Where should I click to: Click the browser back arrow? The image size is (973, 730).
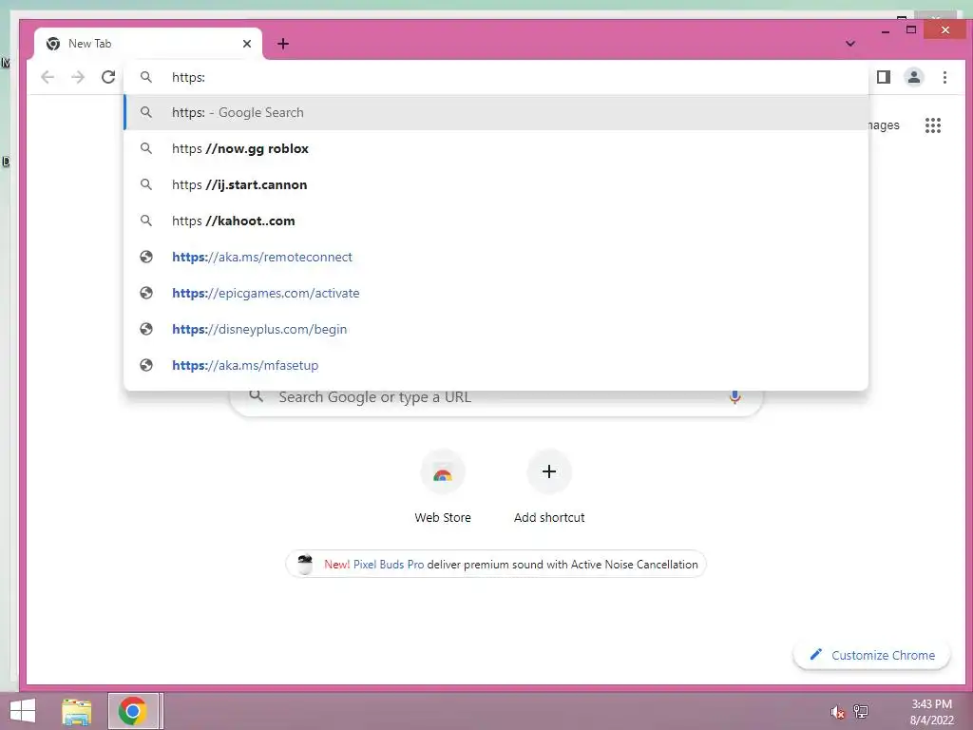click(x=48, y=77)
